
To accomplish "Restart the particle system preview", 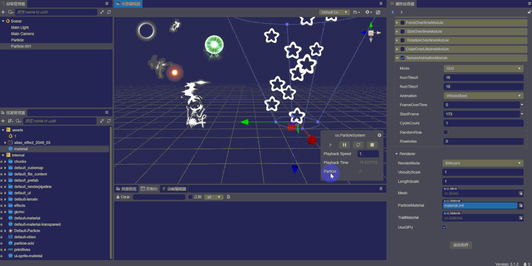I will 357,145.
